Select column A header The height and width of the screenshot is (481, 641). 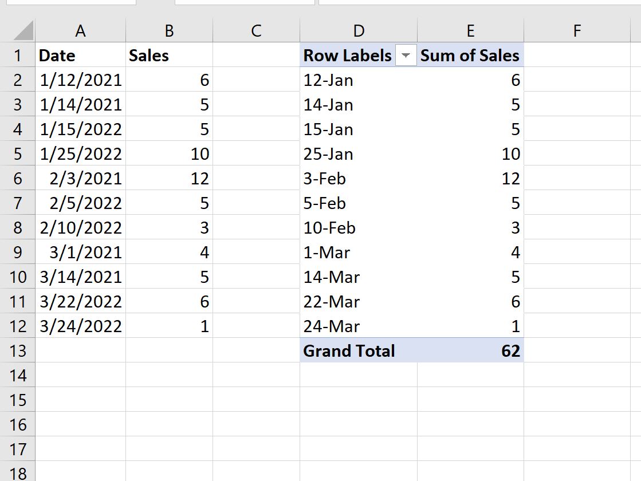(x=81, y=31)
